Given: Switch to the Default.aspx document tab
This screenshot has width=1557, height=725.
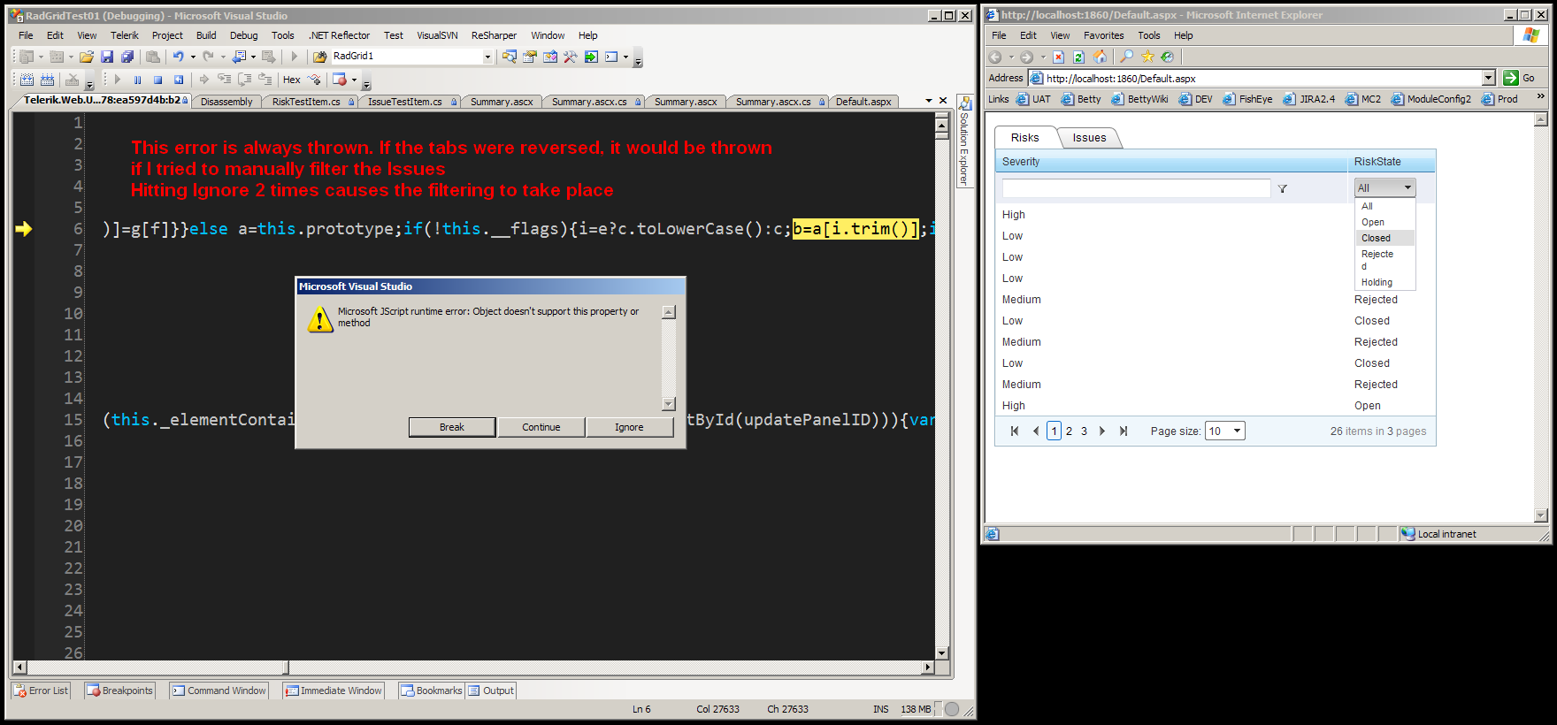Looking at the screenshot, I should 863,102.
